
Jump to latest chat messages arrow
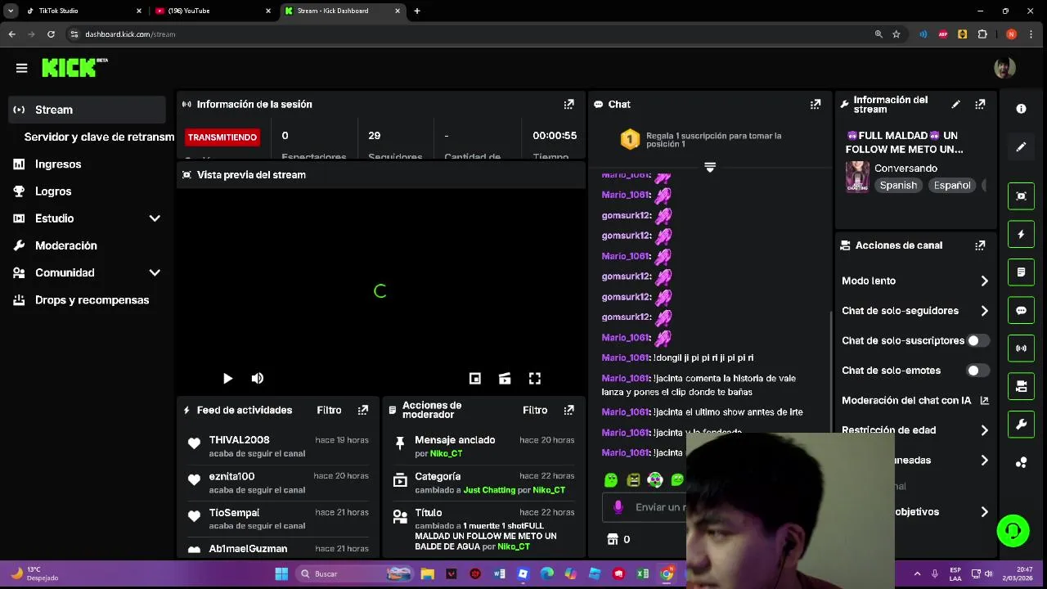coord(710,167)
